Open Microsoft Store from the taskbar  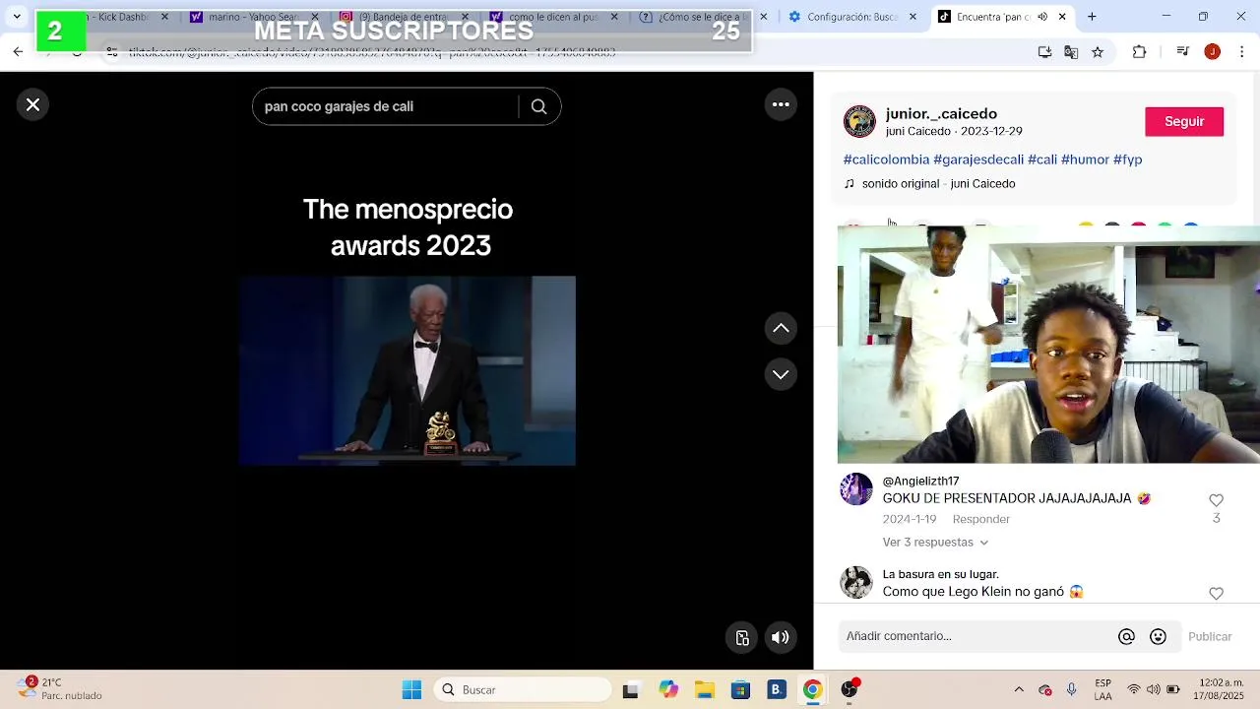coord(740,689)
